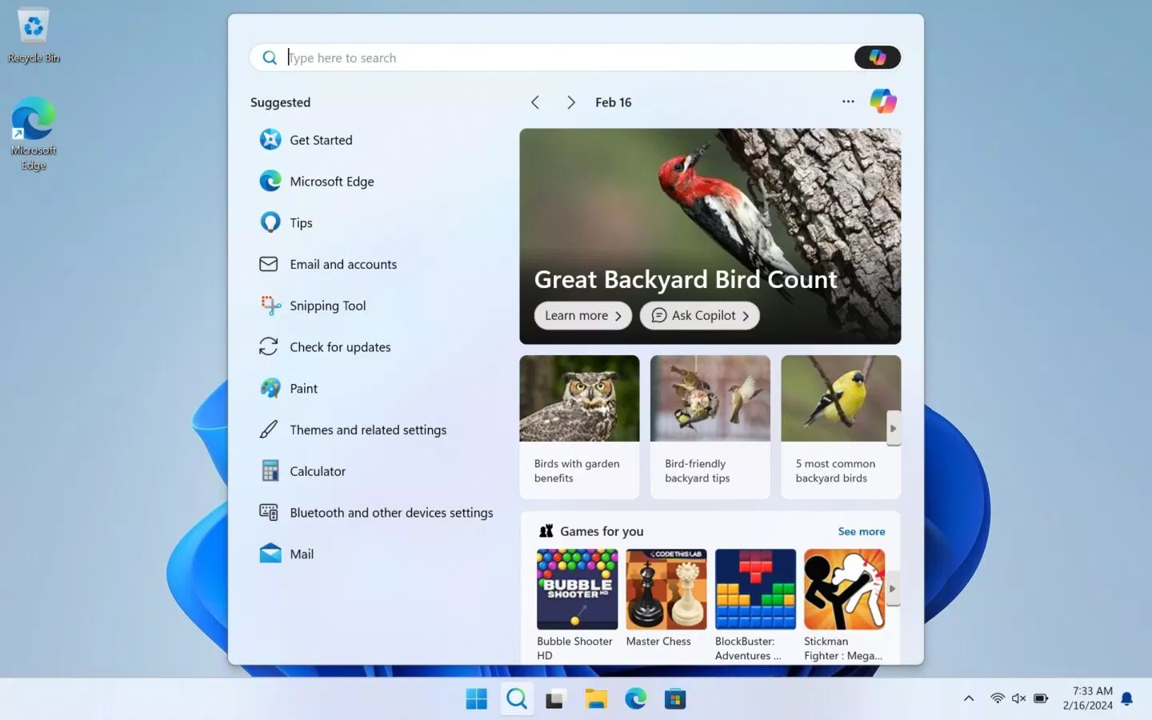
Task: Click the Ask Copilot button
Action: (700, 316)
